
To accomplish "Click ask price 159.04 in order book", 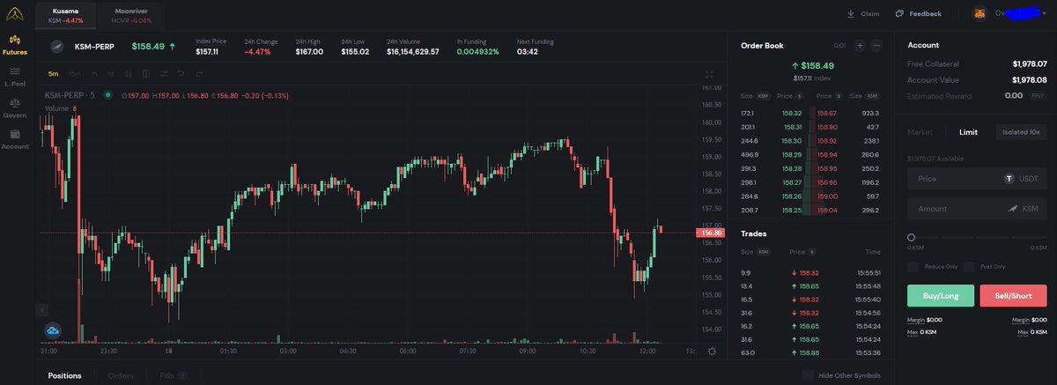I will click(827, 210).
